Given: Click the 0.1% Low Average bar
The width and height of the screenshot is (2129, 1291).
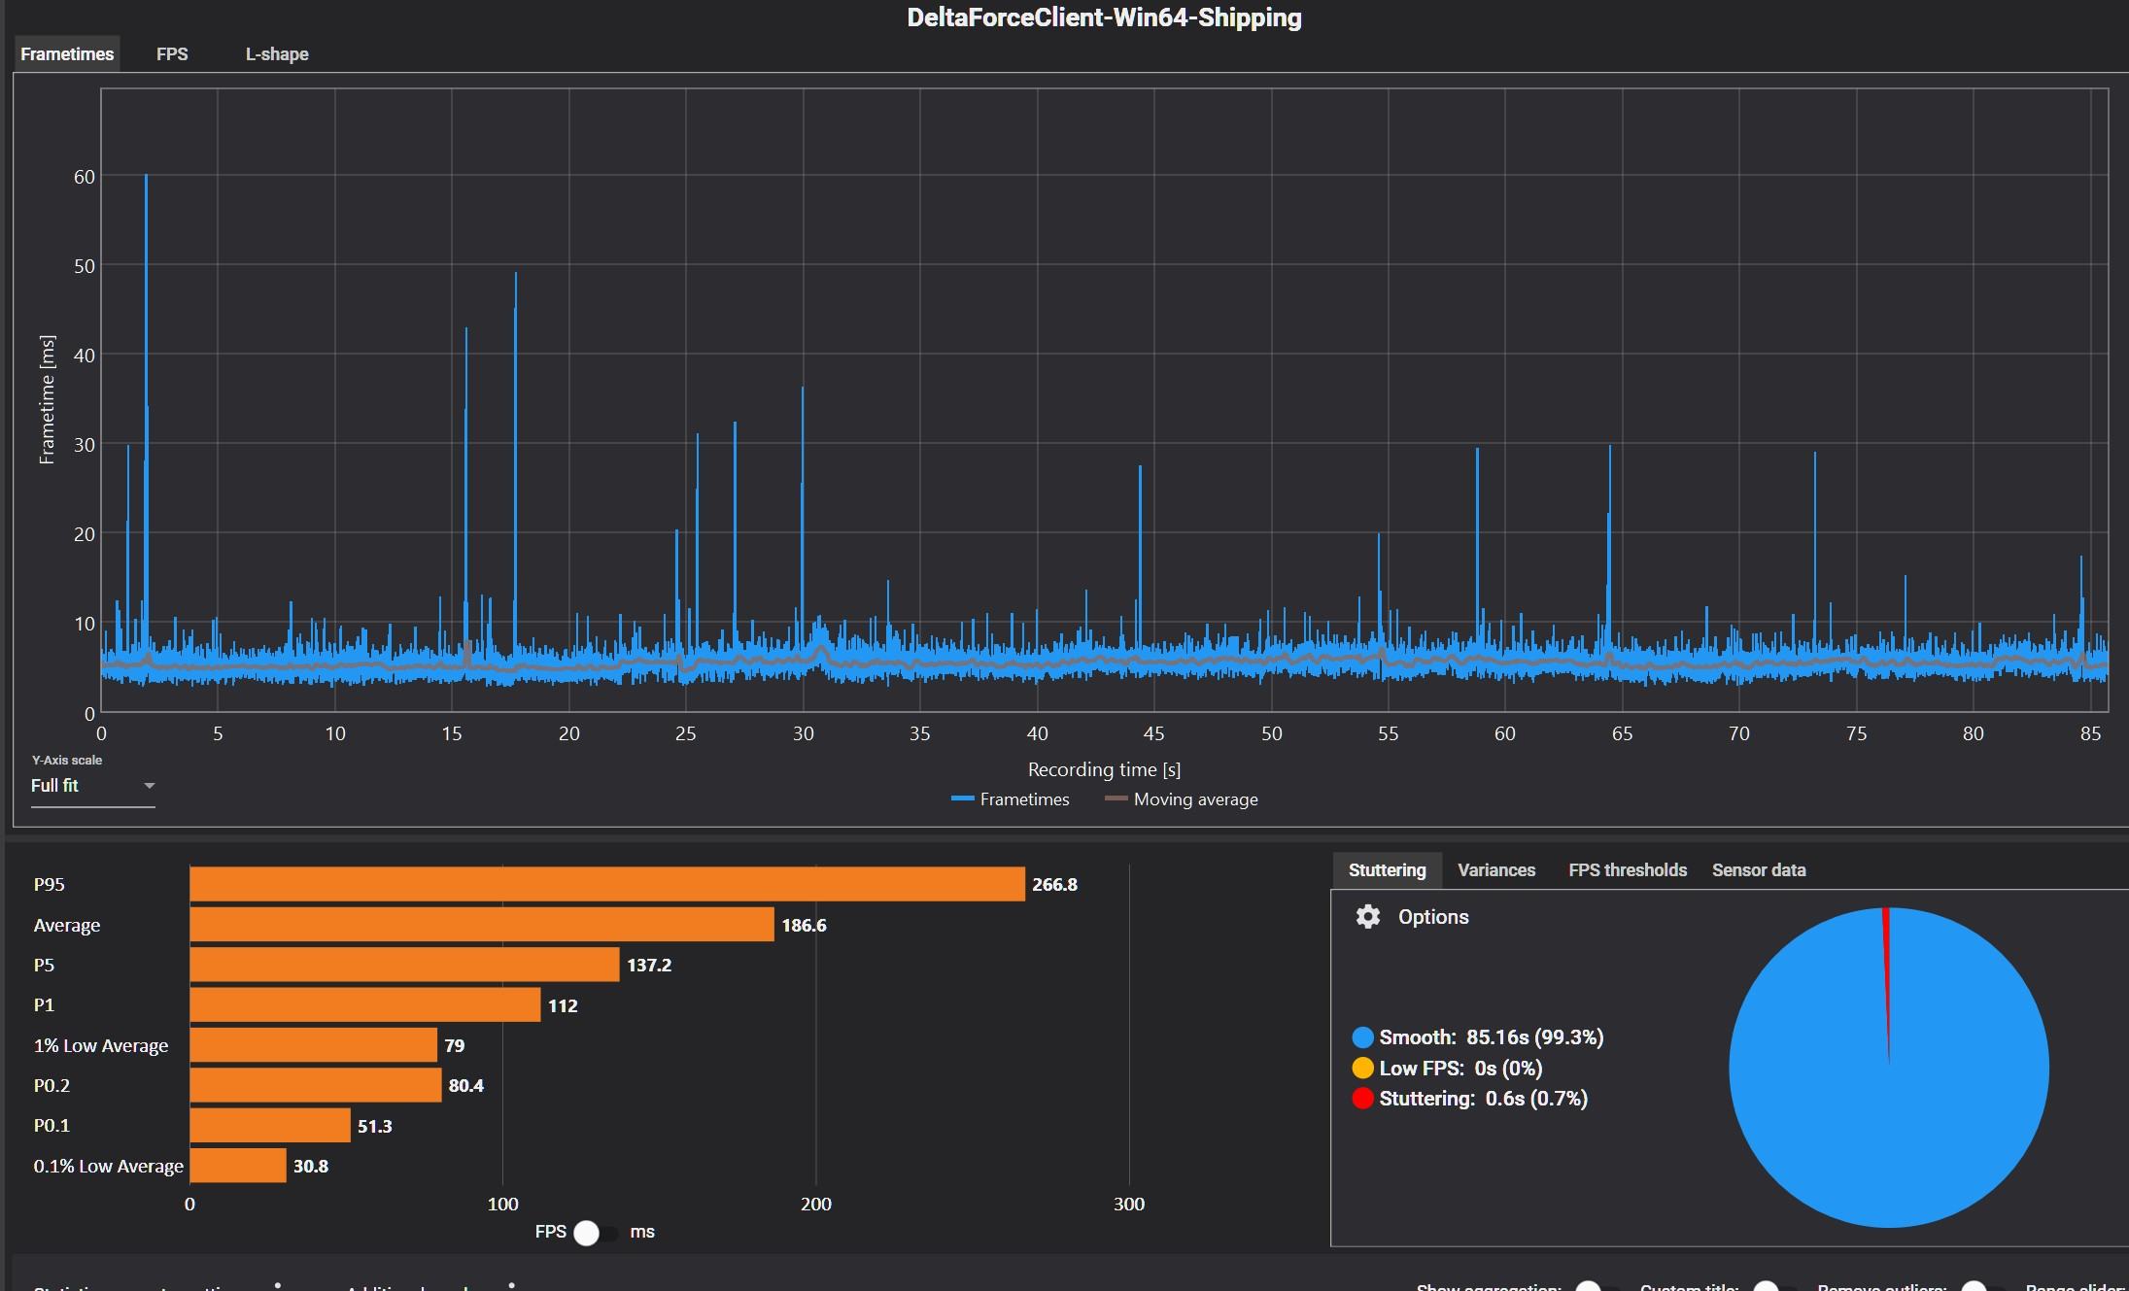Looking at the screenshot, I should coord(238,1166).
